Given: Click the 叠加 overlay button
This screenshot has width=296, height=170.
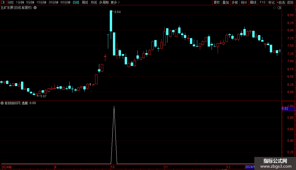Looking at the screenshot, I should pos(226,2).
